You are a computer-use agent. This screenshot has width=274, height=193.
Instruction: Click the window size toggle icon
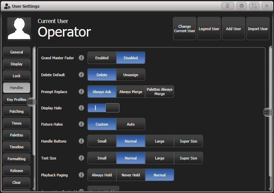tap(254, 6)
